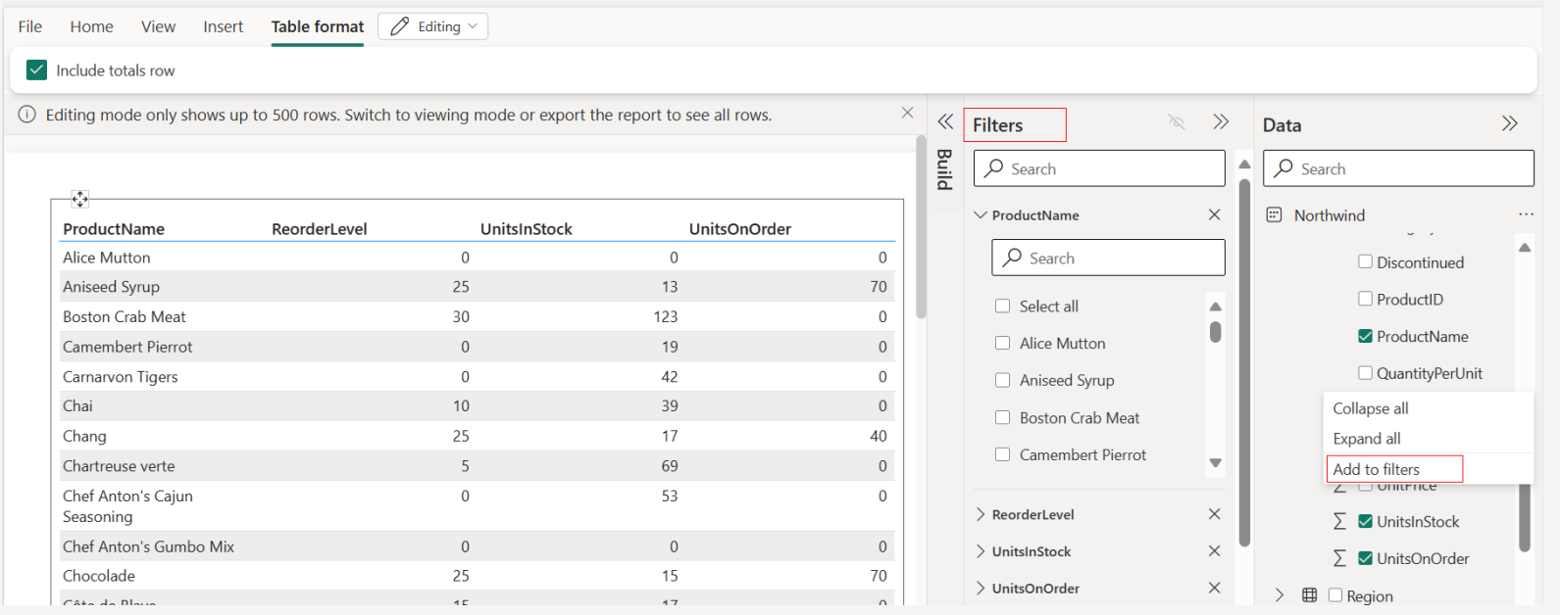Check the Alice Mutton filter option

1002,343
